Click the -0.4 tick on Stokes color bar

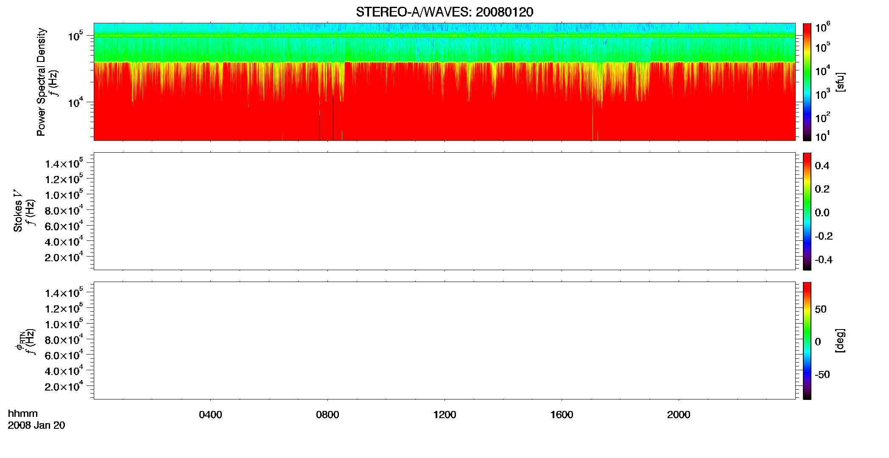click(824, 260)
